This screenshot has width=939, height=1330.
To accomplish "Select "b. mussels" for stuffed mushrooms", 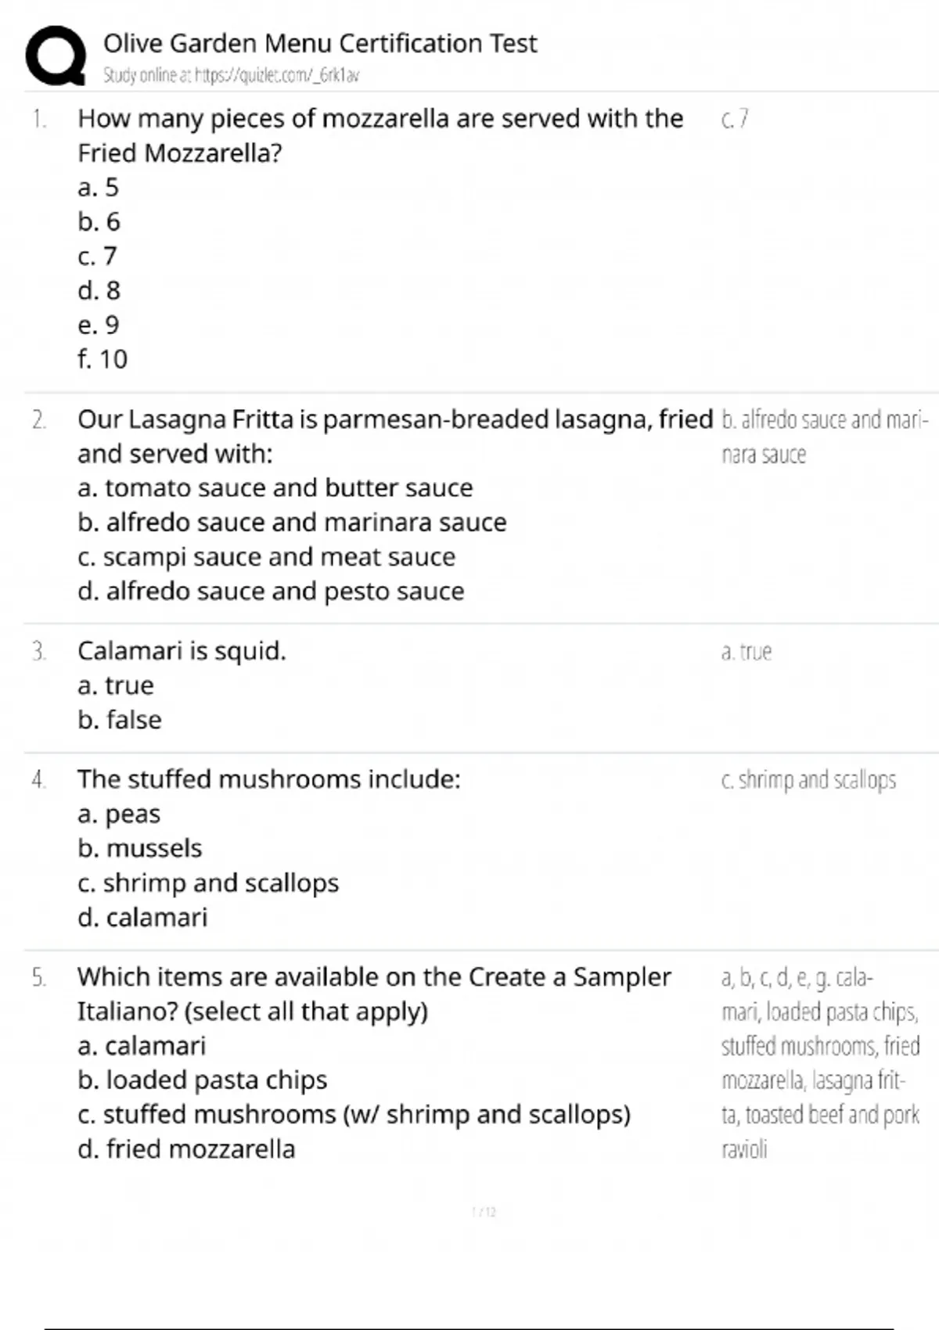I will 139,848.
